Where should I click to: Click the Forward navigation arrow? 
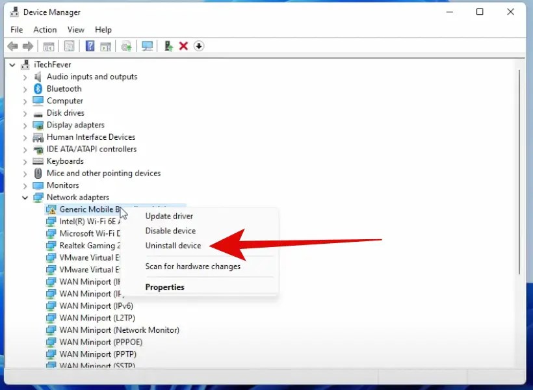coord(27,45)
